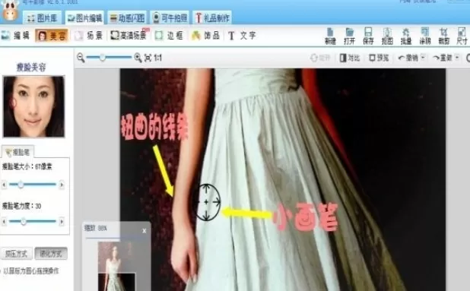Select the 饰品 category

(205, 36)
